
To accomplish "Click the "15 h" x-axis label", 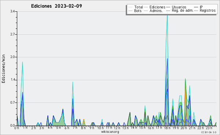I will click(142, 128).
